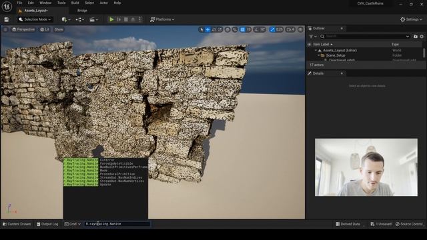The height and width of the screenshot is (240, 427).
Task: Click the console command input field
Action: click(117, 224)
